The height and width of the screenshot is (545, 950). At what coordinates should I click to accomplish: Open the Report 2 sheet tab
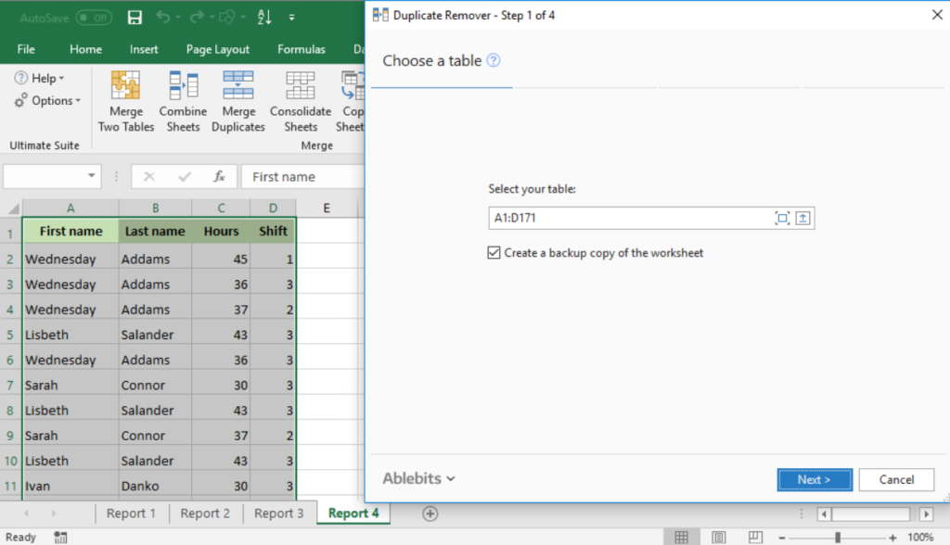204,513
